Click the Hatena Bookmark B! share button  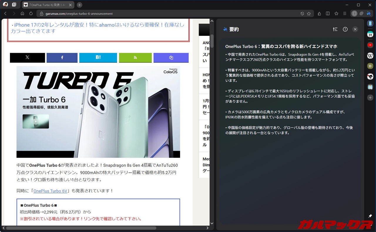[98, 57]
